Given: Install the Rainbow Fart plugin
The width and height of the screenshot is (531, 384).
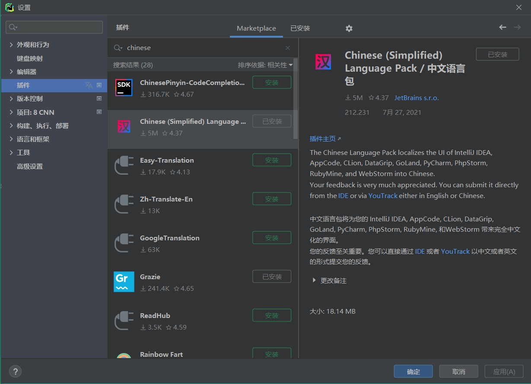Looking at the screenshot, I should 272,353.
